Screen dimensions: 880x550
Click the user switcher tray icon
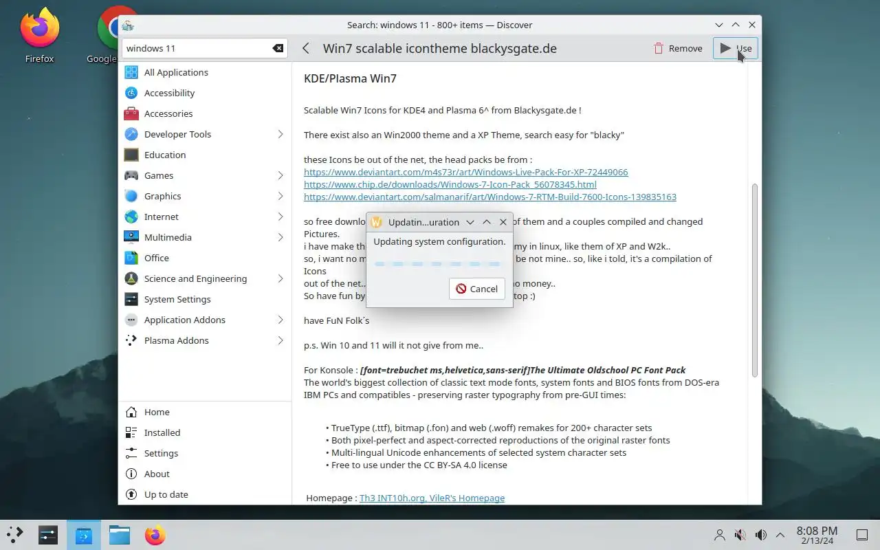(x=720, y=535)
